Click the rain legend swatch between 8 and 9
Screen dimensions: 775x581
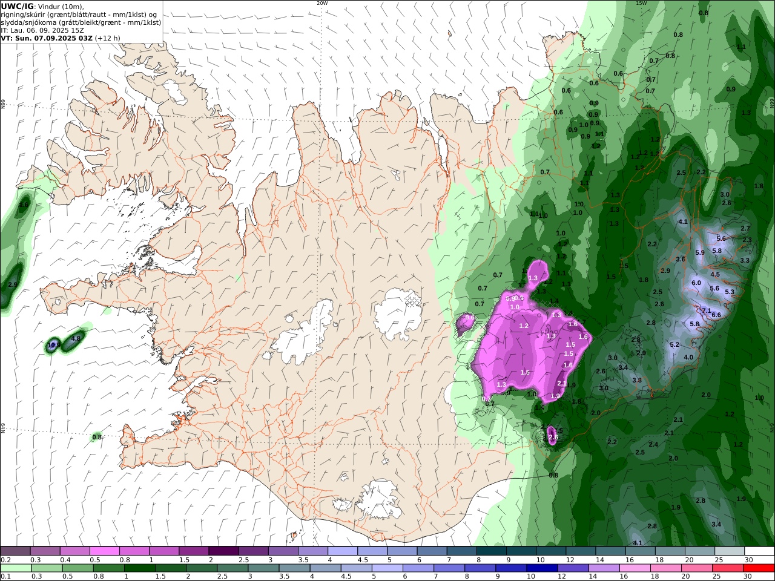click(480, 568)
